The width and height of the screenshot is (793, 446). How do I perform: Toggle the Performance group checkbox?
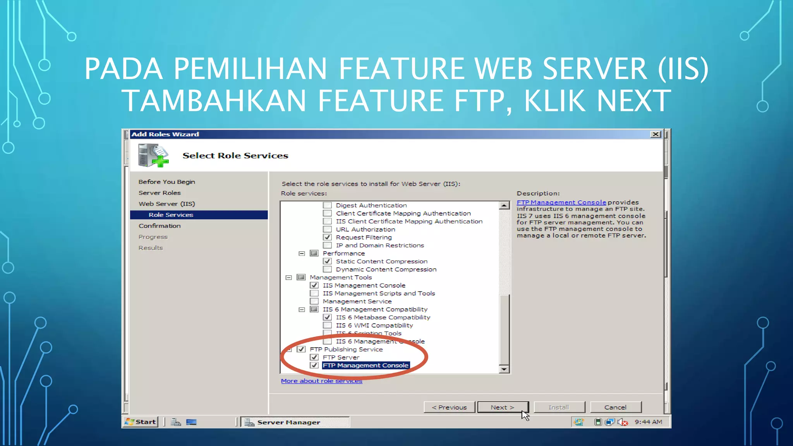tap(314, 254)
